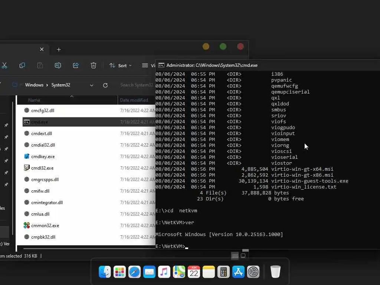Click the Rename icon in Explorer toolbar
The height and width of the screenshot is (285, 380).
point(58,65)
